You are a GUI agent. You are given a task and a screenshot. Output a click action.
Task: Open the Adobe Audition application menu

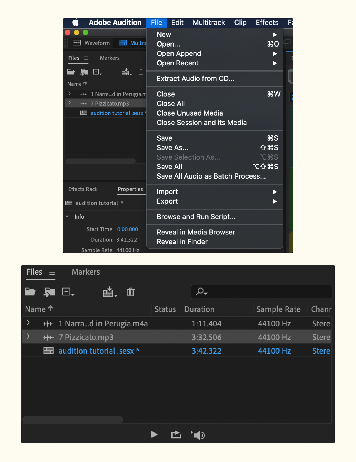click(115, 23)
